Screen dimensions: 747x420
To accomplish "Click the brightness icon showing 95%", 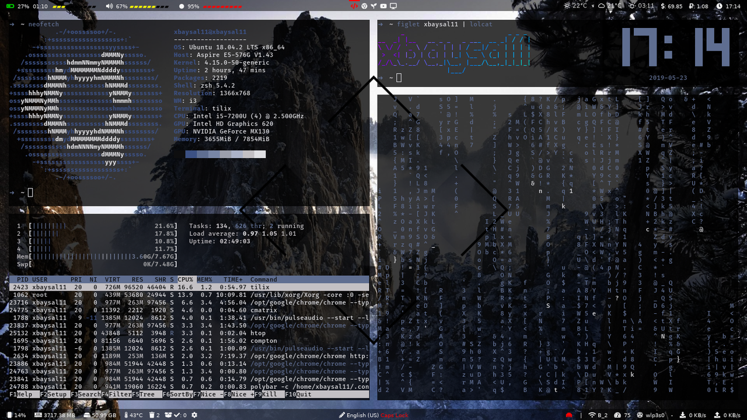I will point(181,6).
